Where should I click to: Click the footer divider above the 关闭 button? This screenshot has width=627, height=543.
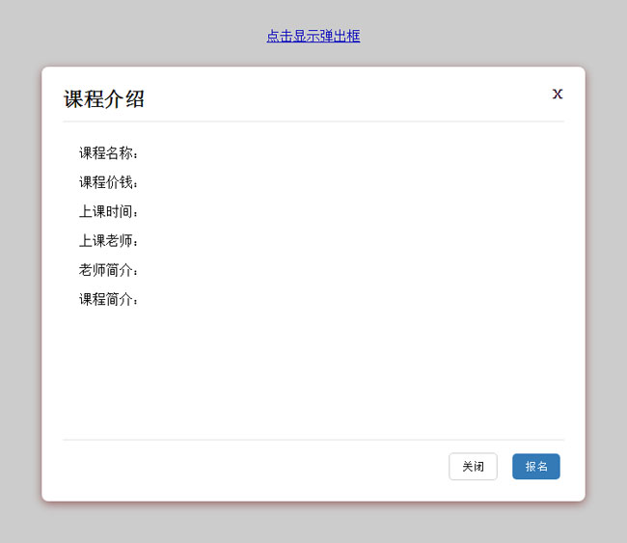point(313,440)
